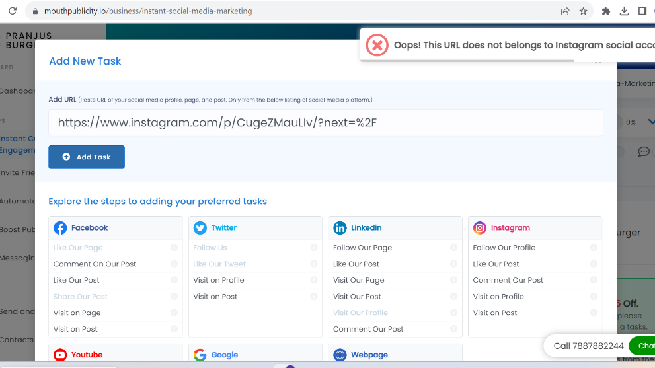
Task: Click the Twitter bird icon
Action: point(200,228)
